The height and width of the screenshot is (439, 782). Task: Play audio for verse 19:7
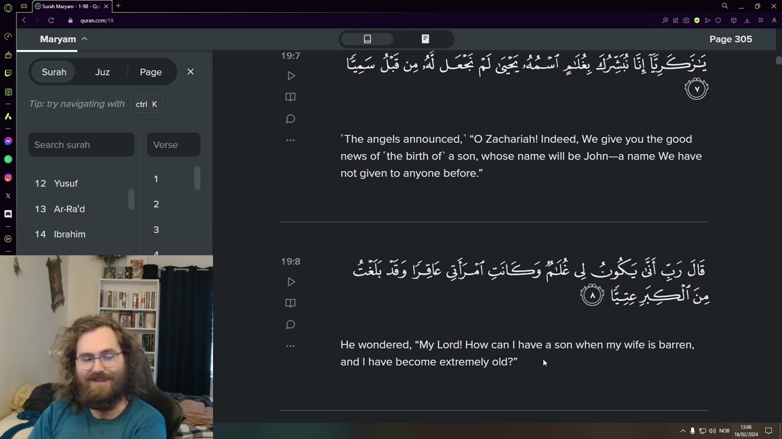291,76
